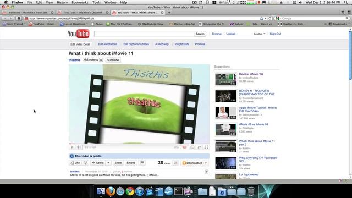Open the thisithis channel link under the title

tap(75, 60)
